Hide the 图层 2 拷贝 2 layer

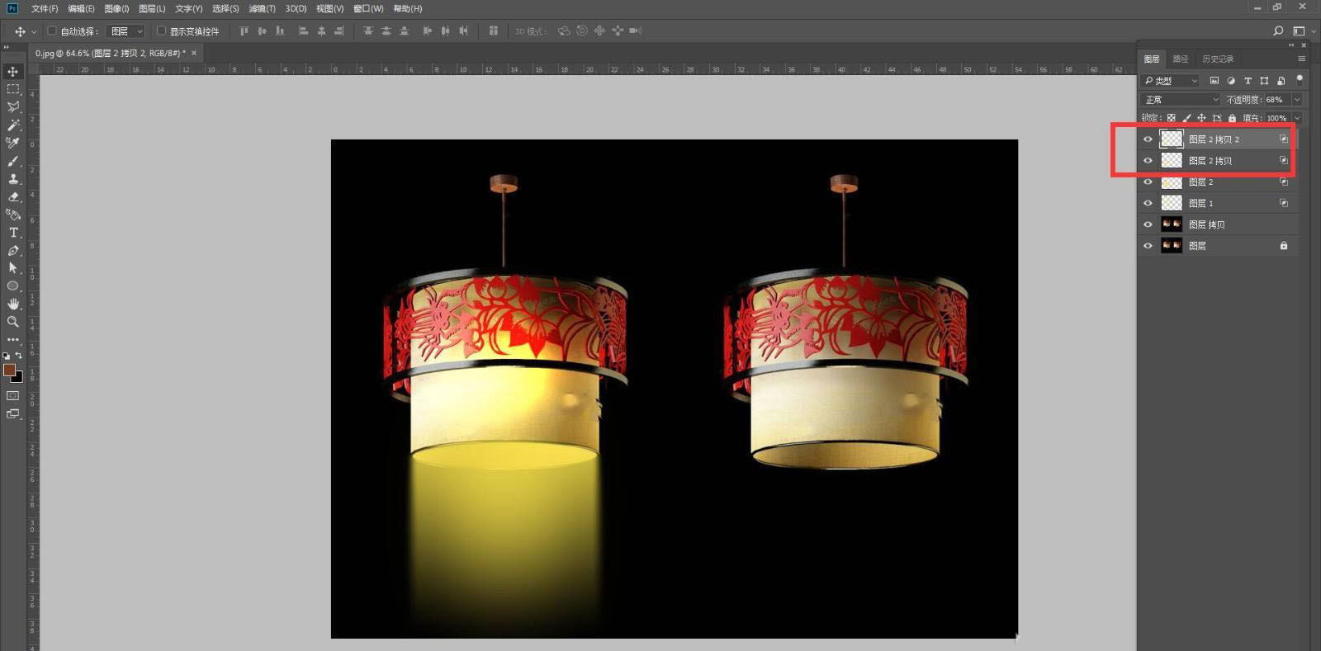(1148, 139)
